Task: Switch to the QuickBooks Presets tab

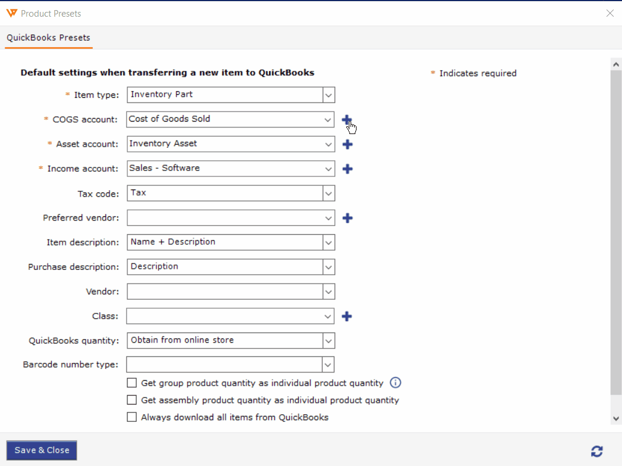Action: coord(48,38)
